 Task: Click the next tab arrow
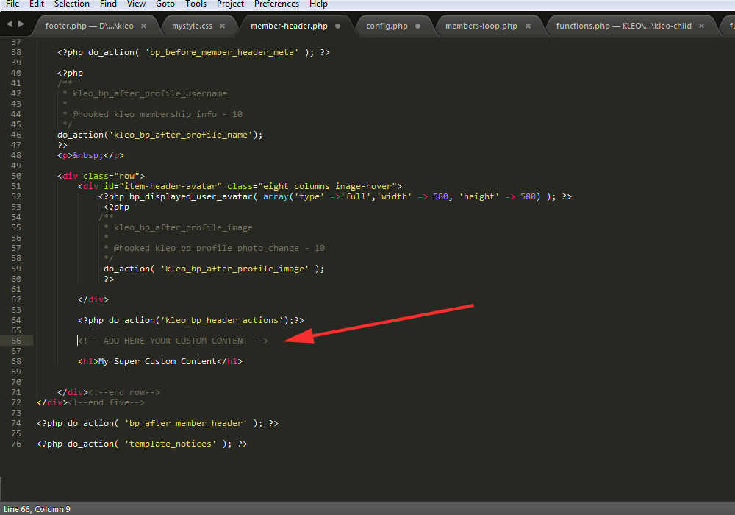(21, 24)
